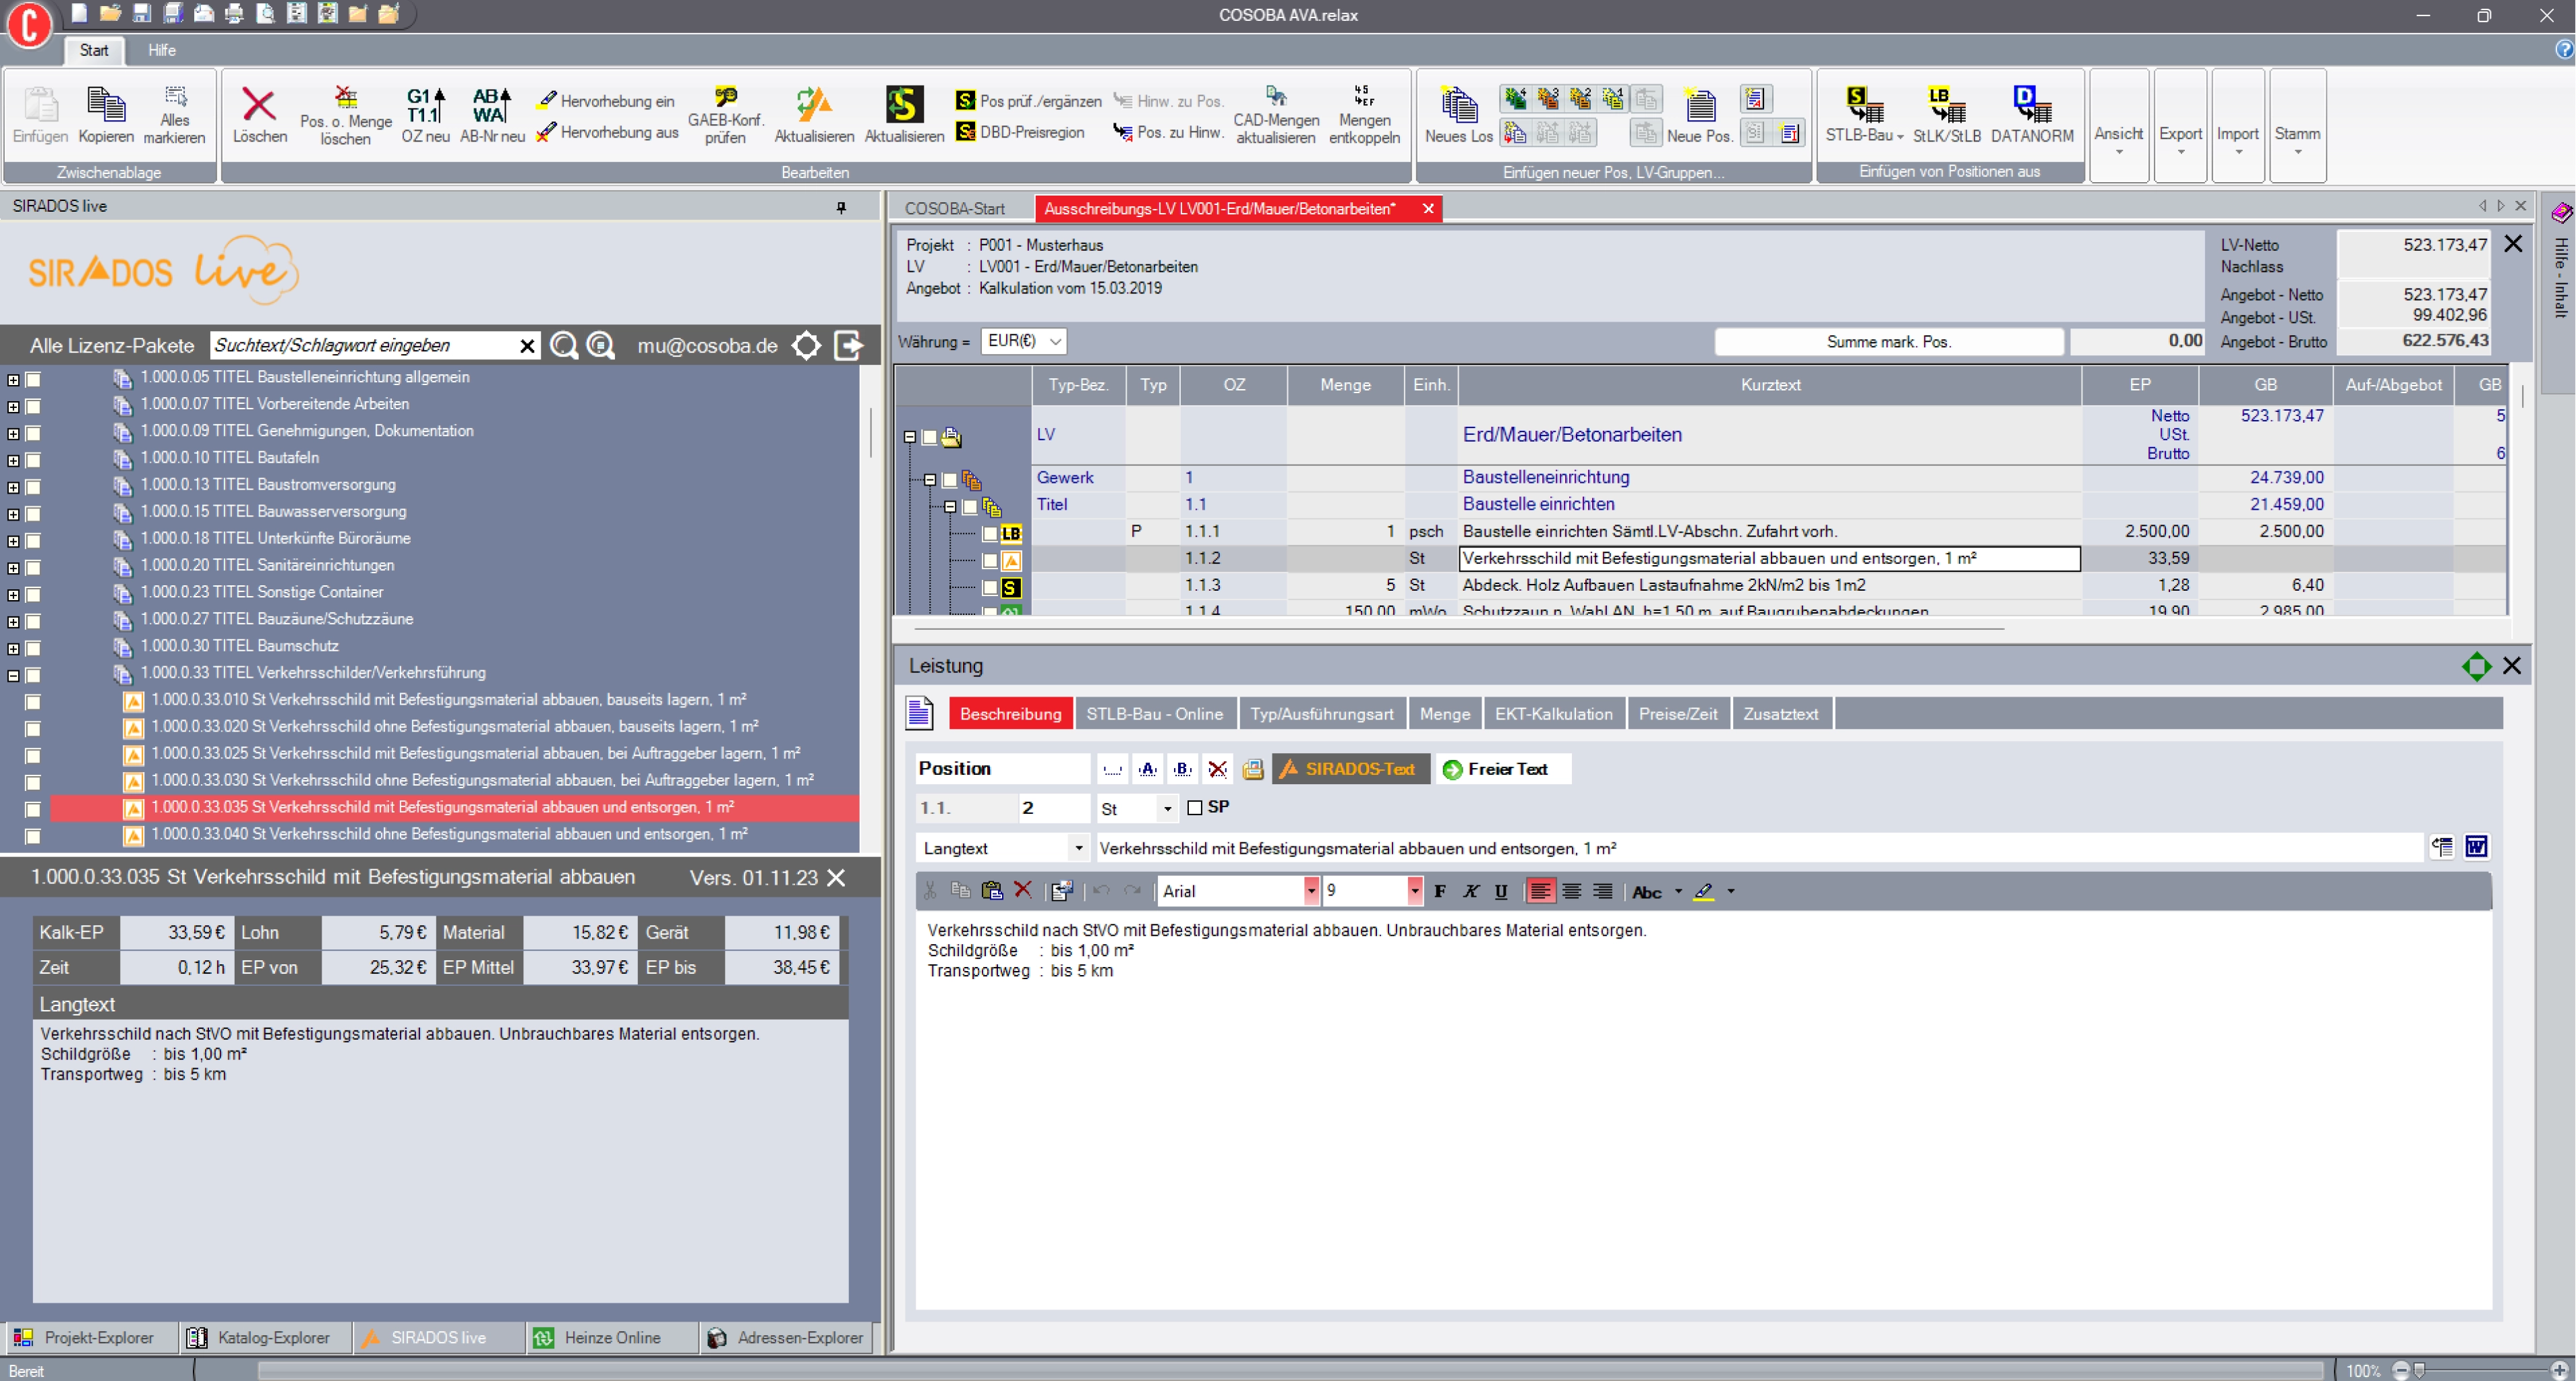Click the zoom slider in status bar

point(2418,1370)
